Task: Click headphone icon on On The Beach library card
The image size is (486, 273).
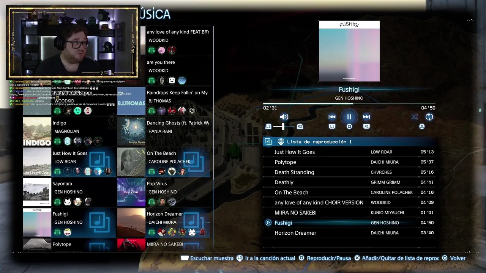Action: (151, 171)
